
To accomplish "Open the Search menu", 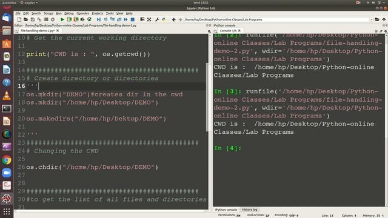I will tap(36, 13).
